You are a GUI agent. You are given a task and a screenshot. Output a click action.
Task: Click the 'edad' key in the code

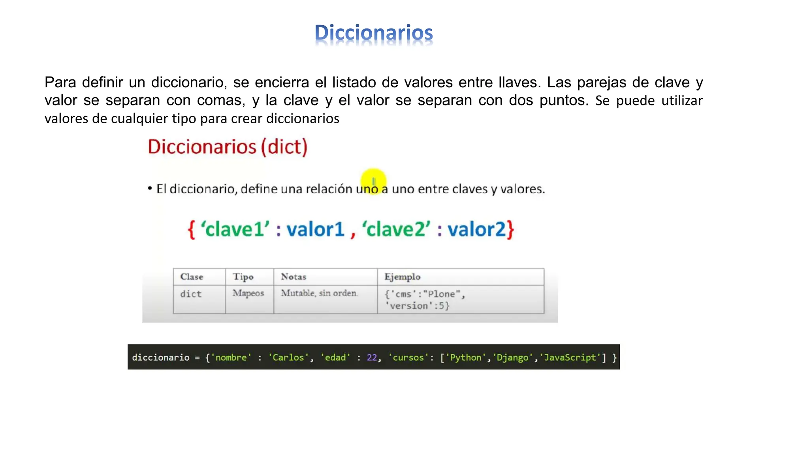(335, 357)
